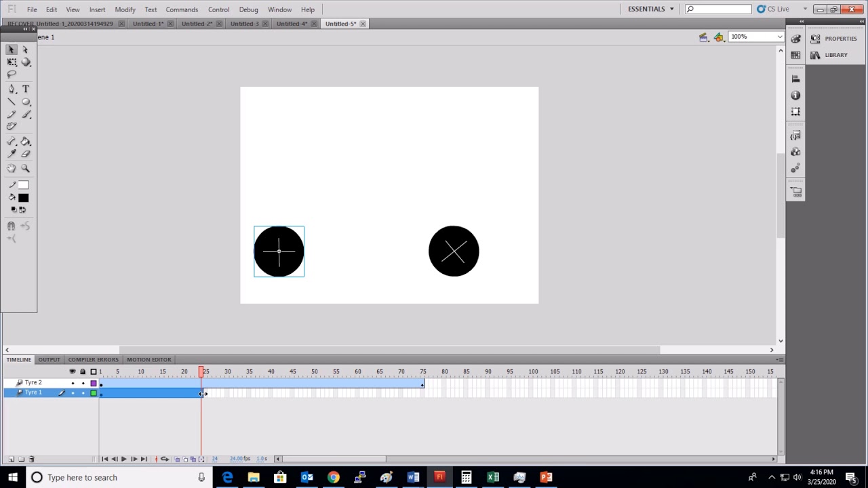This screenshot has height=488, width=868.
Task: Open Excel from the Windows taskbar
Action: click(493, 477)
